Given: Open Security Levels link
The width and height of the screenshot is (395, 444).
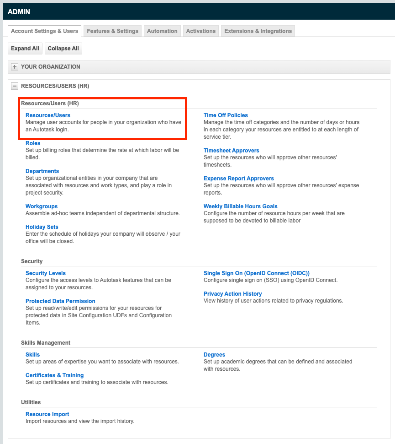Looking at the screenshot, I should coord(46,273).
